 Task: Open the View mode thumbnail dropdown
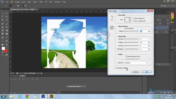coord(130,20)
